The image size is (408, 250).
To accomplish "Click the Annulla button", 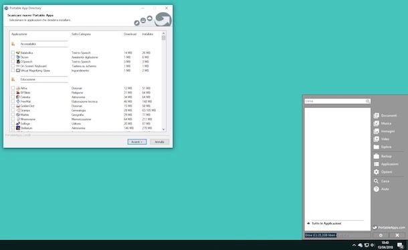I will pyautogui.click(x=159, y=142).
